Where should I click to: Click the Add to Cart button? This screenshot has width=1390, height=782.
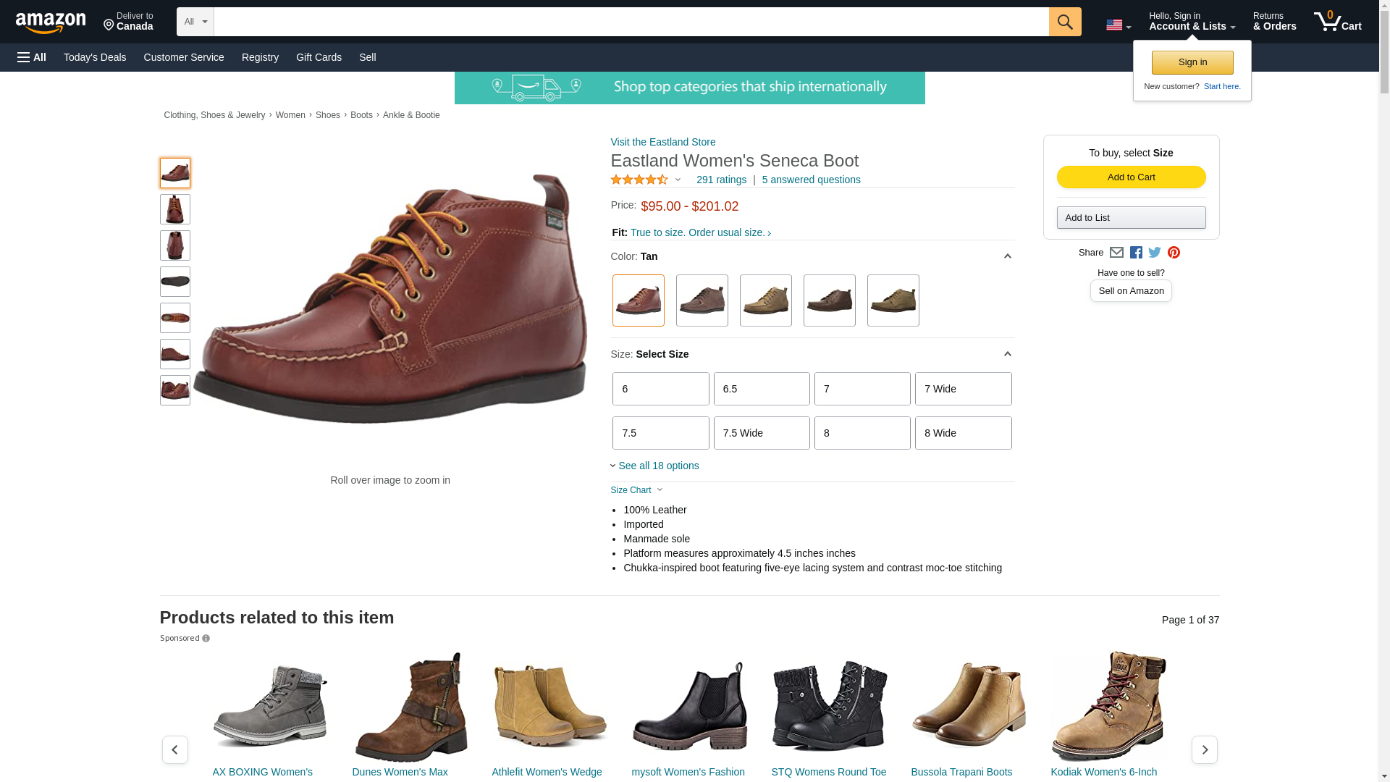[1131, 177]
